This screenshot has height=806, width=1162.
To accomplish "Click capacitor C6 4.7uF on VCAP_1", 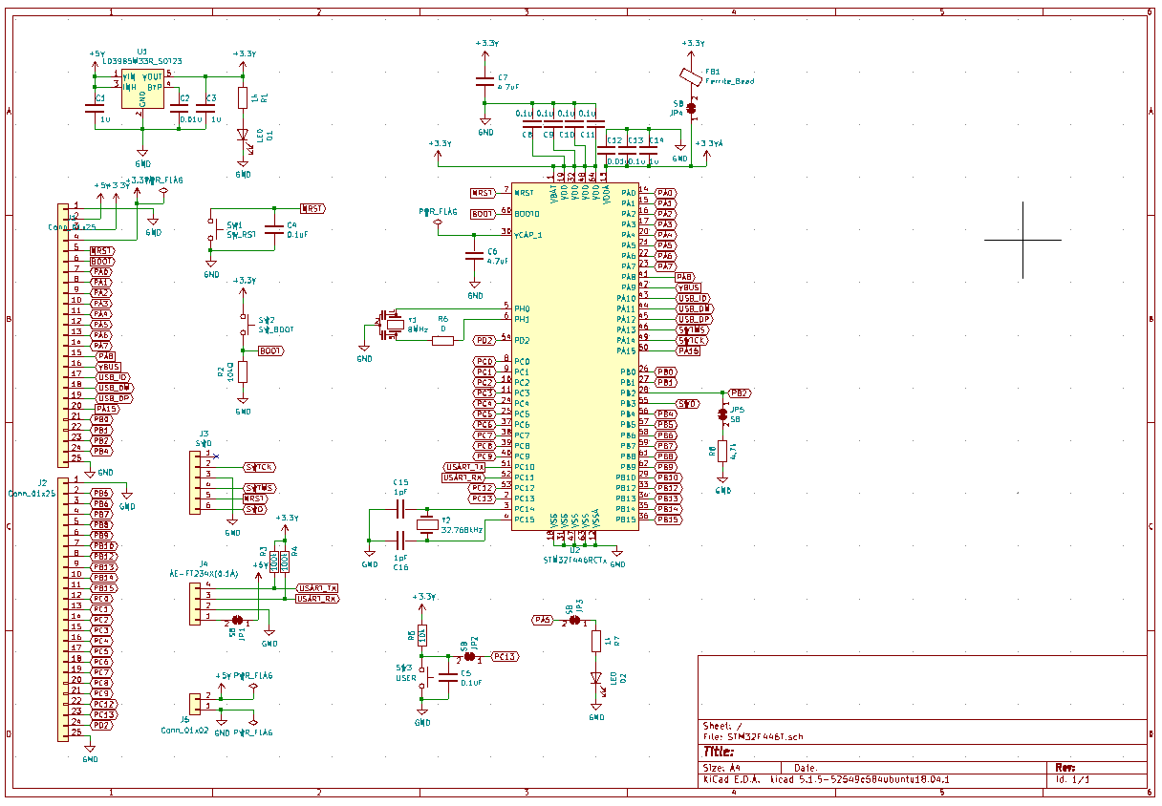I will [474, 255].
